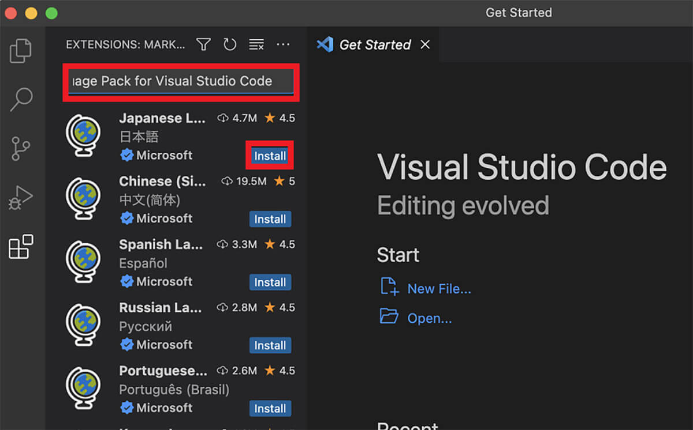Click the Open folder icon
The width and height of the screenshot is (693, 430).
click(389, 316)
